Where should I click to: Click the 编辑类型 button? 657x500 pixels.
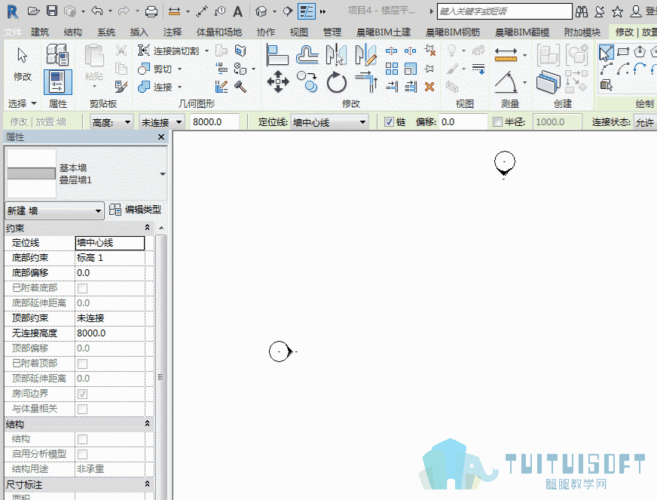[135, 210]
